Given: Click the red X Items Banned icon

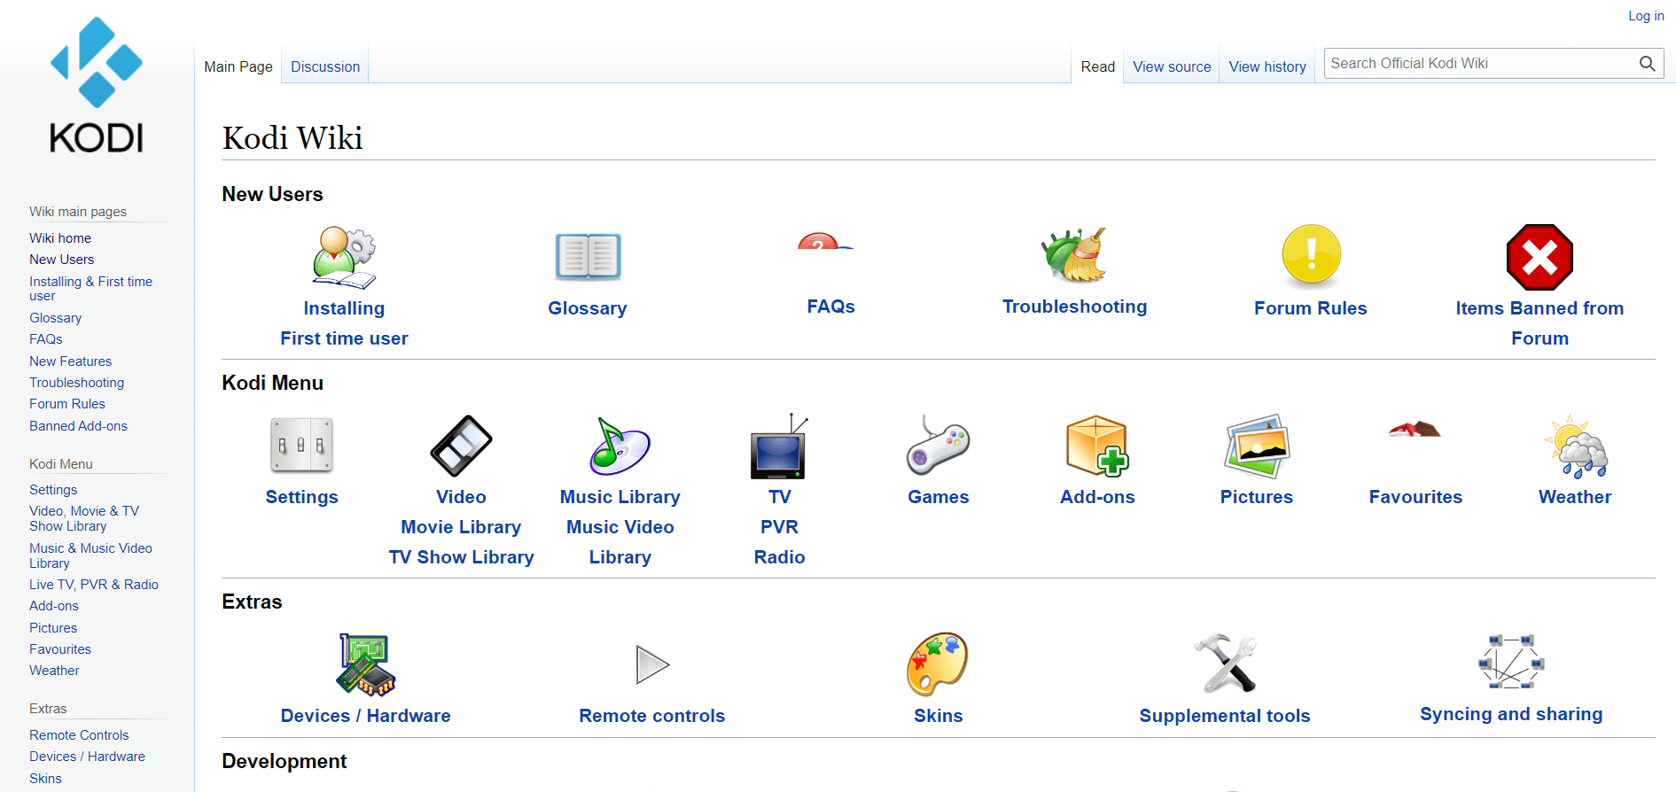Looking at the screenshot, I should (x=1540, y=257).
